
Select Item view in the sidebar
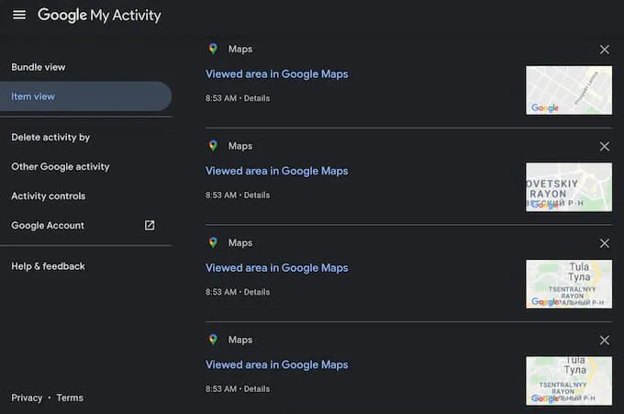(85, 96)
